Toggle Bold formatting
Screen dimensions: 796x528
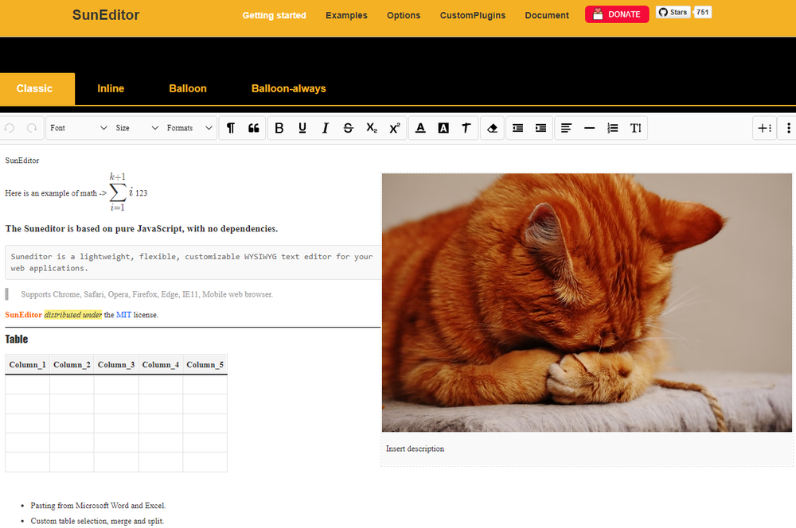click(279, 128)
